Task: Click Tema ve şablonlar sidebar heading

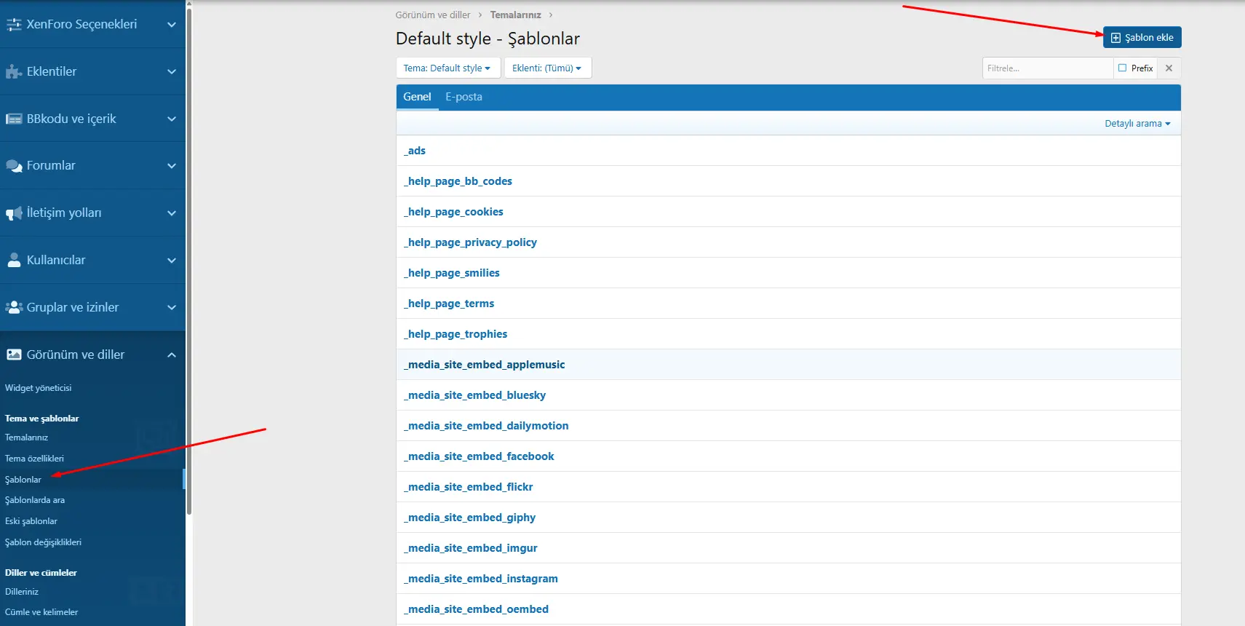Action: pos(41,419)
